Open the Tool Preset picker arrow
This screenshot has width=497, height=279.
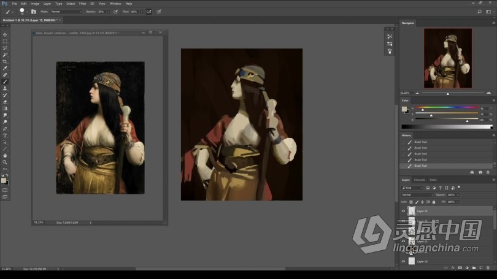point(13,12)
